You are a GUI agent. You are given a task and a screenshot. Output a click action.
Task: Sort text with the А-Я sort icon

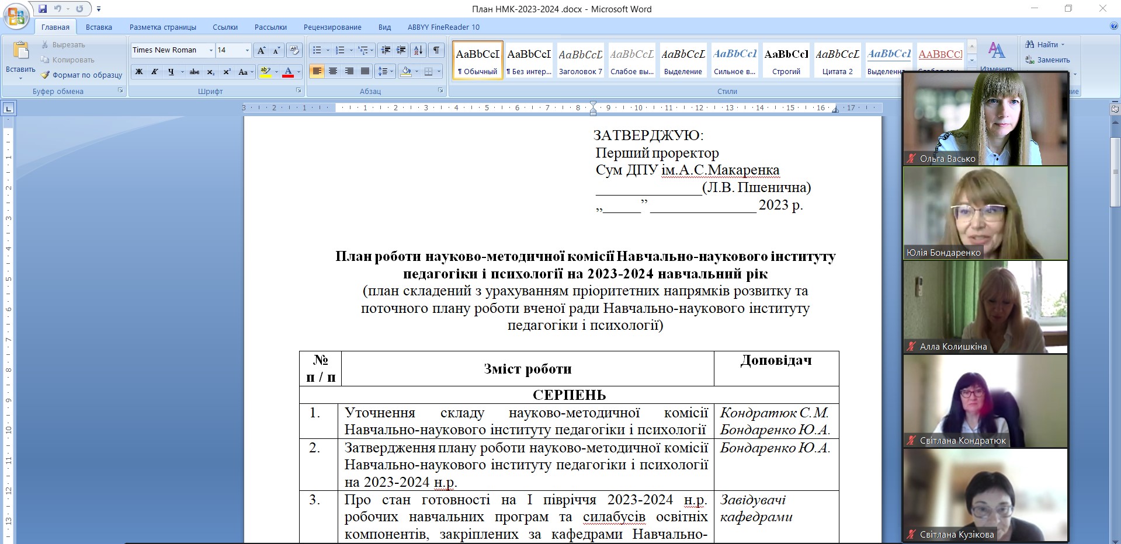pos(418,50)
